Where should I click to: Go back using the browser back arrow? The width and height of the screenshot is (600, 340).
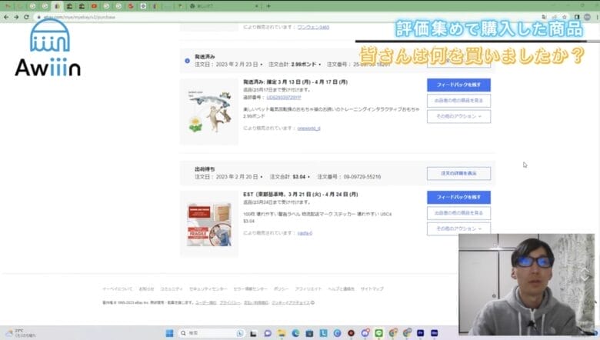[6, 17]
